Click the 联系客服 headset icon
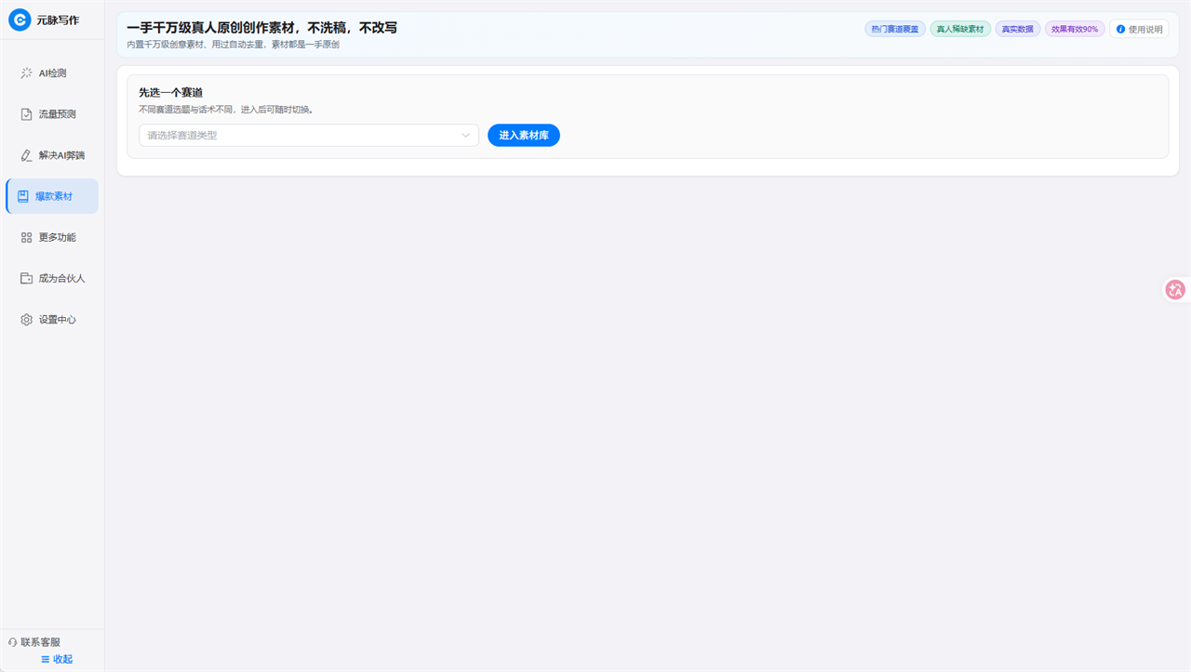This screenshot has width=1191, height=672. (x=13, y=642)
